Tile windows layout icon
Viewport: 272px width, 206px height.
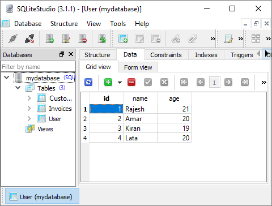click(256, 38)
